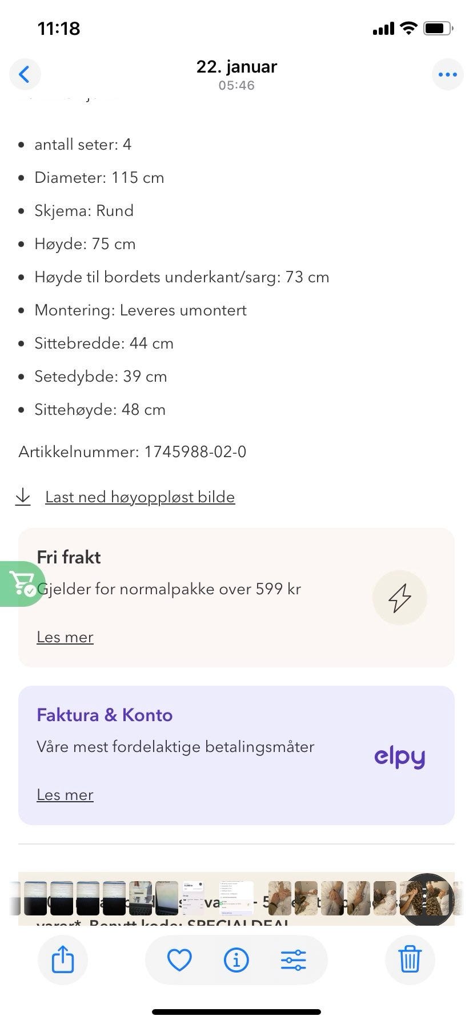
Task: Select the currently selected thumbnail with the 5 290 kr price
Action: point(193,898)
